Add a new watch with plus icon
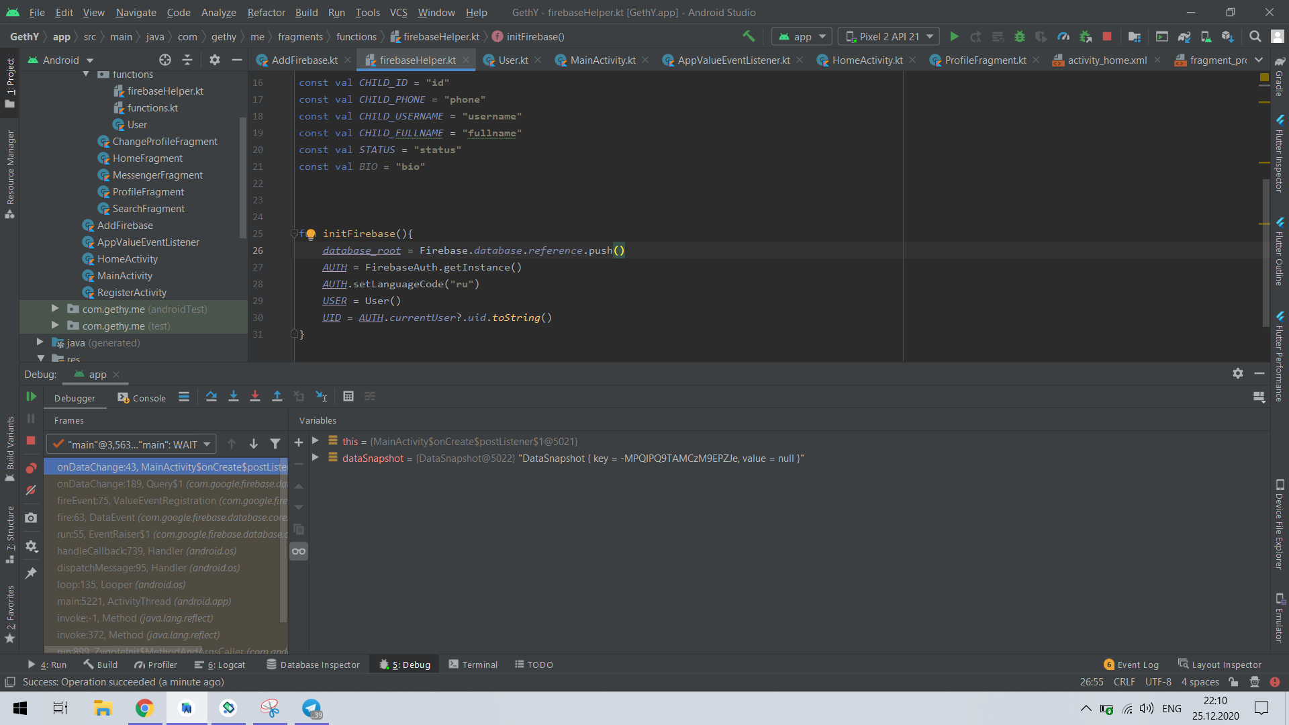The height and width of the screenshot is (725, 1289). [299, 442]
